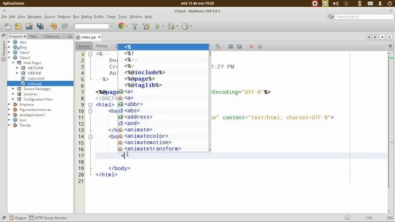
Task: Collapse the Web Pages folder
Action: coord(14,63)
